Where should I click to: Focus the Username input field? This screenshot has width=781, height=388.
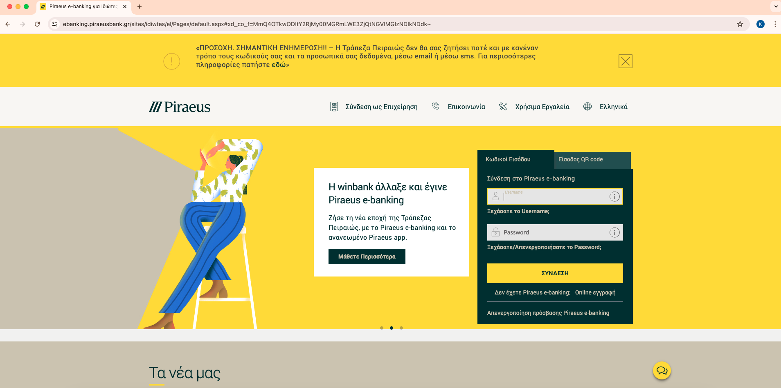[x=555, y=196]
